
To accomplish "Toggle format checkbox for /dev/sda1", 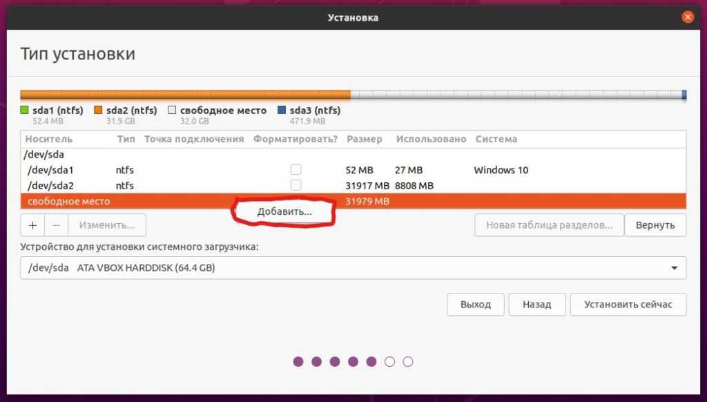I will [296, 170].
